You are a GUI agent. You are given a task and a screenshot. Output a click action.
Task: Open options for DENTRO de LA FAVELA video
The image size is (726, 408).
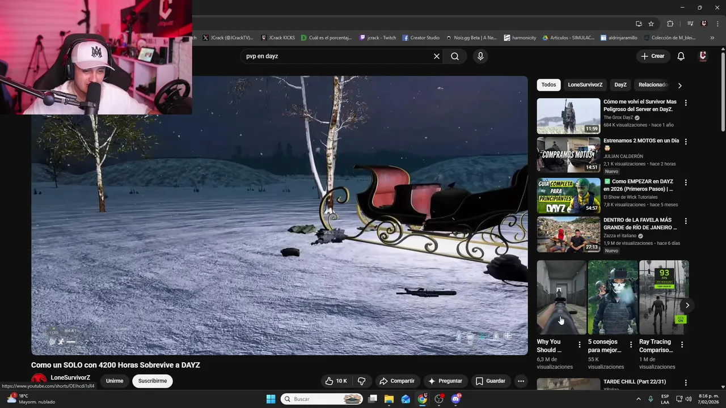686,221
